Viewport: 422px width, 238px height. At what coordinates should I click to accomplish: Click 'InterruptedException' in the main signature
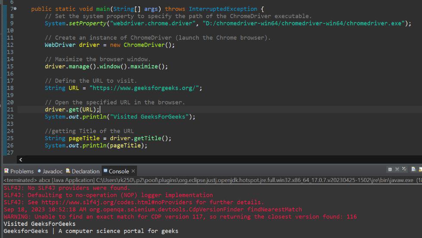click(x=223, y=9)
